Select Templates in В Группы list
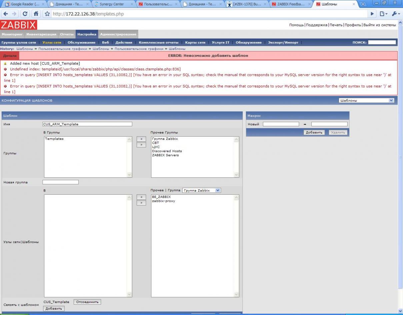 [54, 139]
